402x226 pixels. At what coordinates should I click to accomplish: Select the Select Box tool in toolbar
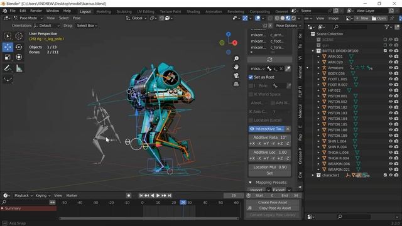click(x=8, y=36)
